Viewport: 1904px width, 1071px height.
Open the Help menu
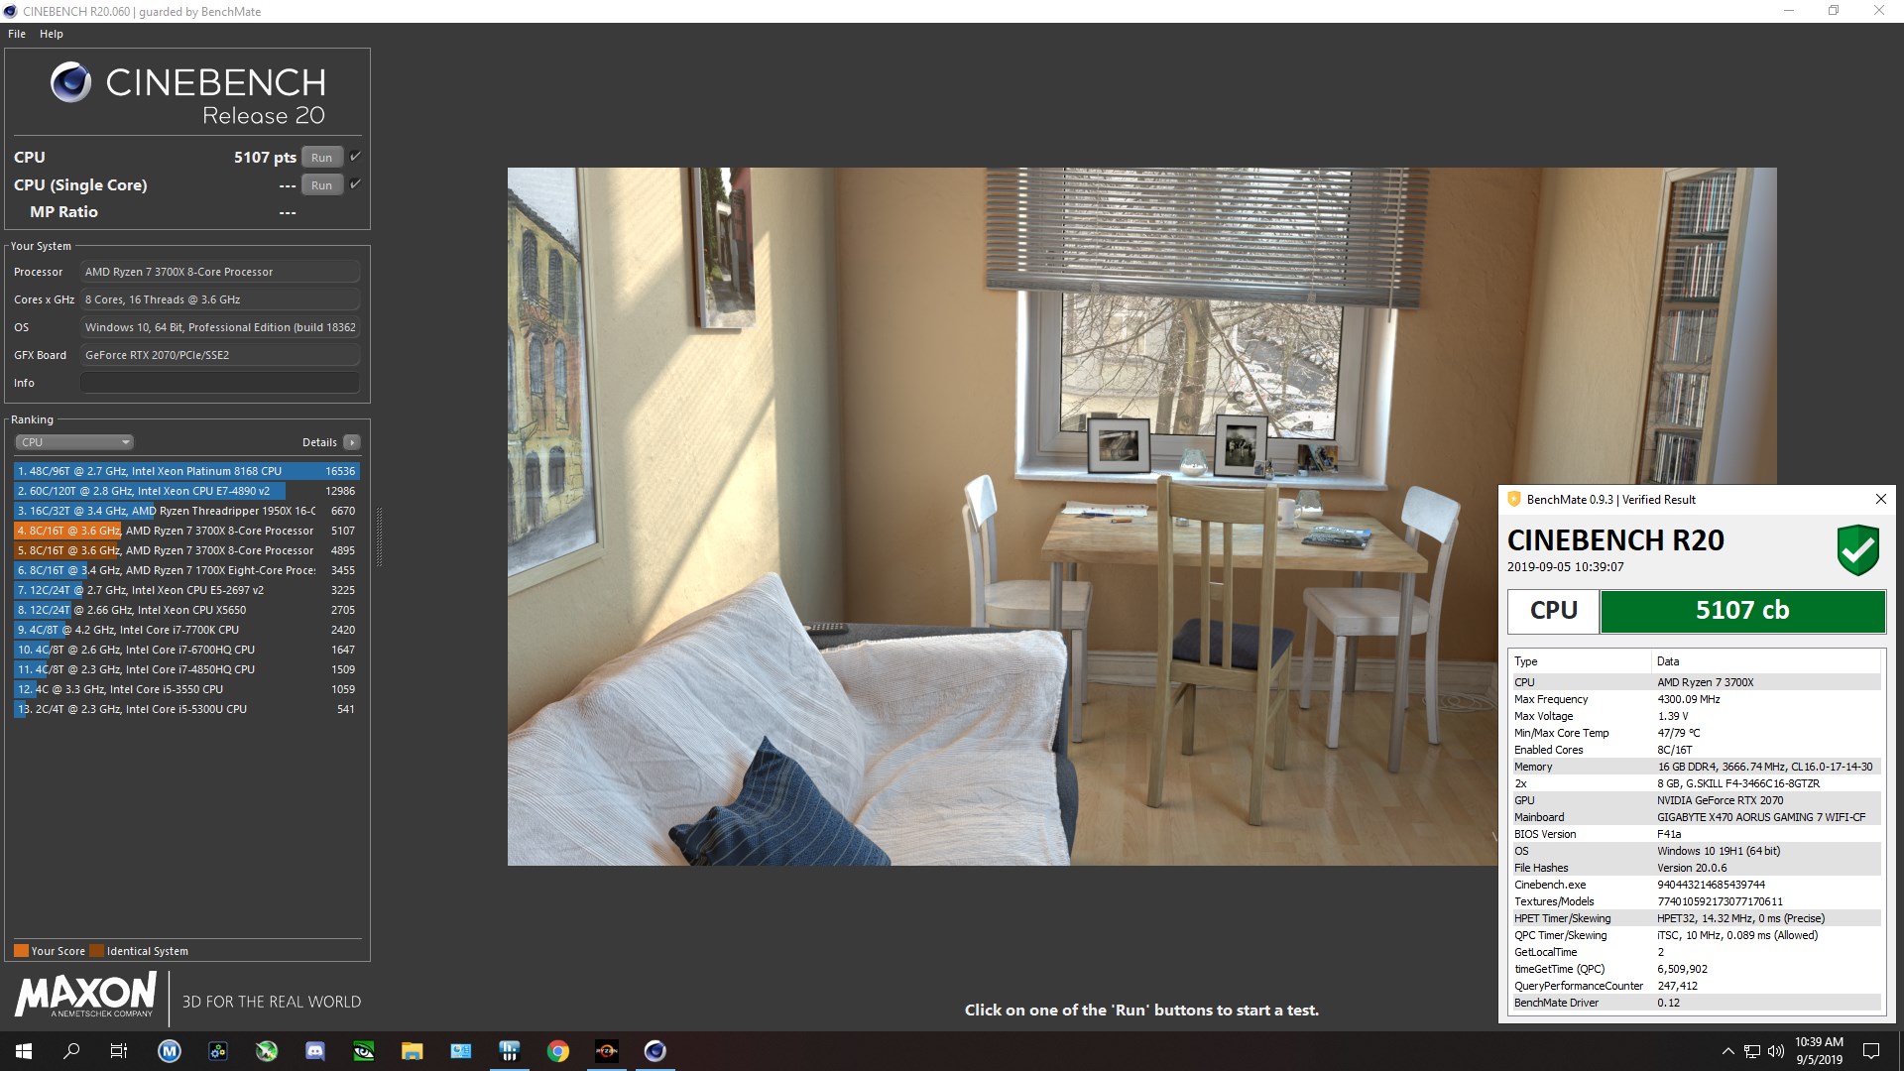(52, 34)
